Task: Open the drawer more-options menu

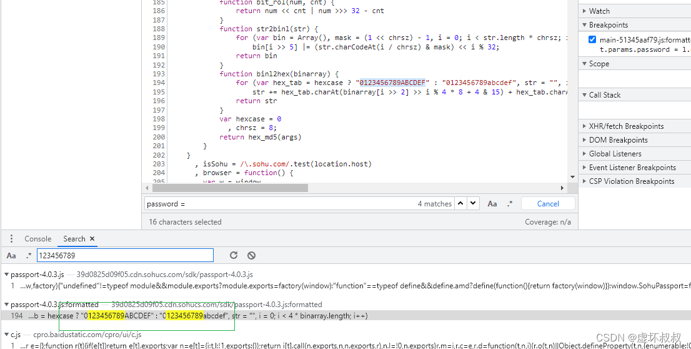Action: point(11,239)
